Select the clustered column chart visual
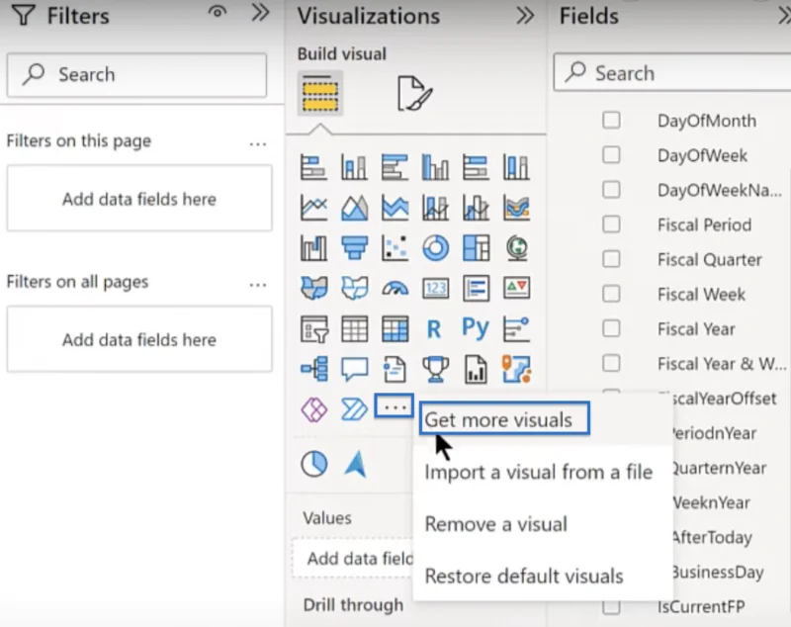791x627 pixels. coord(435,167)
